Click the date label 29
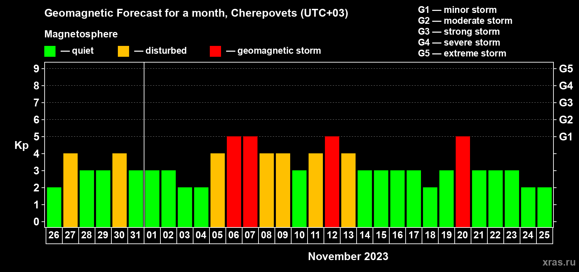 pos(103,235)
